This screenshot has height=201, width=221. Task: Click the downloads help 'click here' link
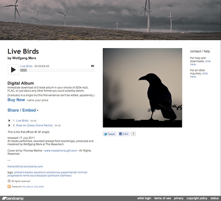pos(200,63)
